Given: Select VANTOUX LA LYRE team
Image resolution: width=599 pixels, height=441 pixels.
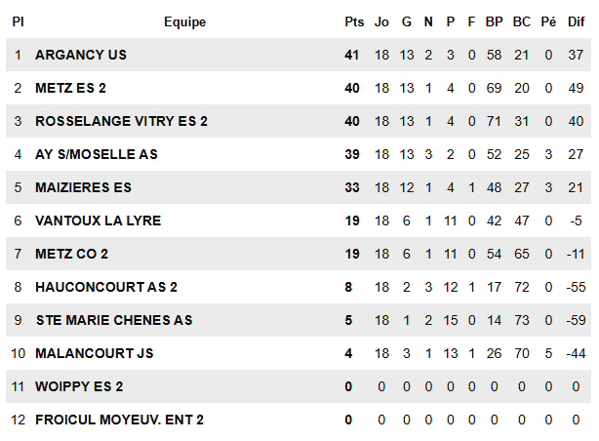Looking at the screenshot, I should pyautogui.click(x=98, y=220).
